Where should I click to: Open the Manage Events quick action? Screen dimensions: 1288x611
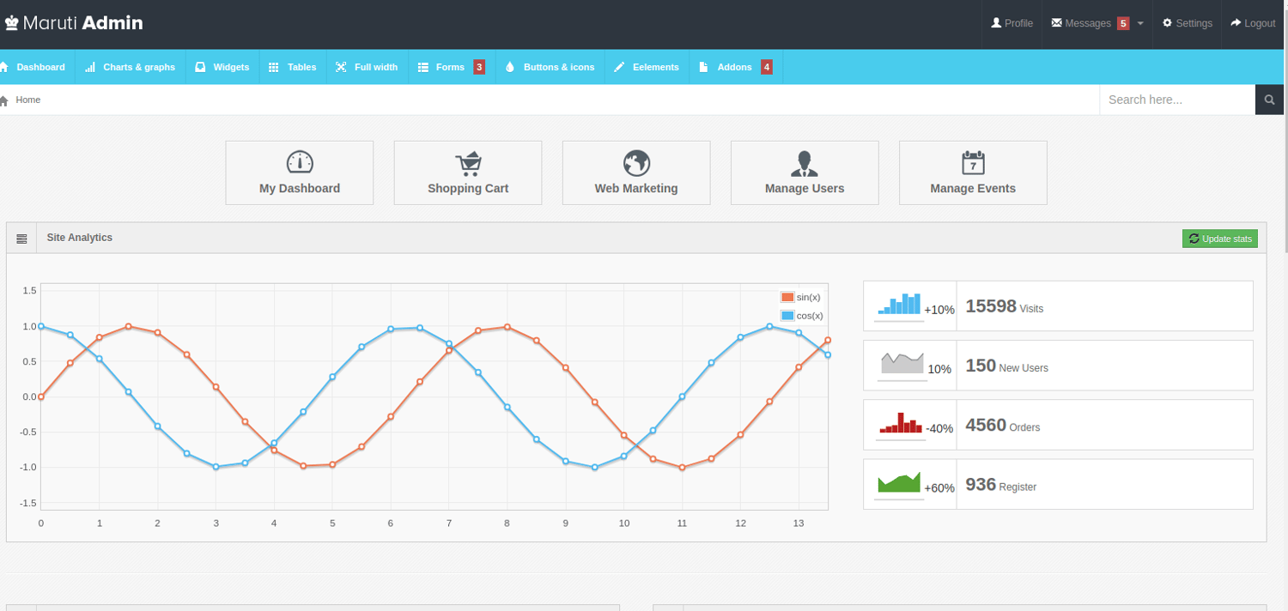(973, 172)
